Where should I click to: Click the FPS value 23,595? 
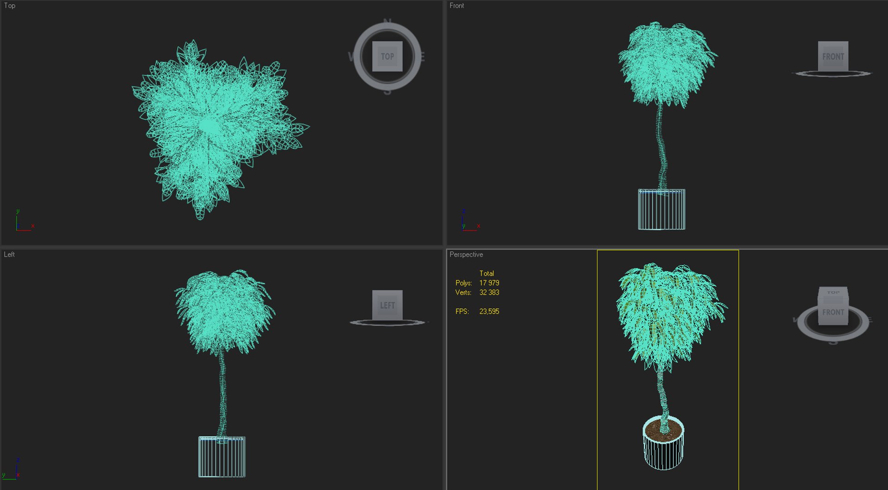point(489,312)
